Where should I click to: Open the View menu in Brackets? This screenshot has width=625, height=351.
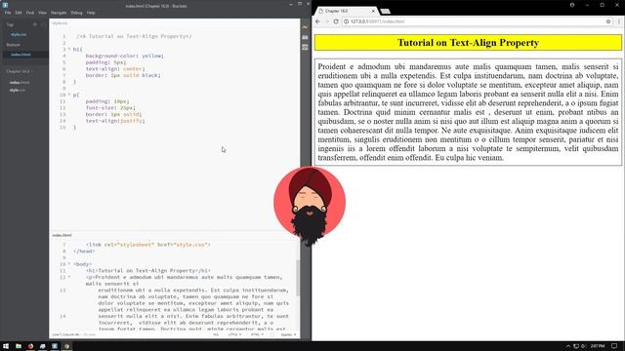[x=42, y=13]
